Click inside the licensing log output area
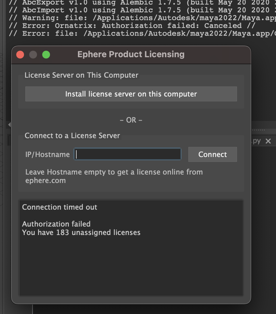Image resolution: width=276 pixels, height=314 pixels. [x=131, y=267]
